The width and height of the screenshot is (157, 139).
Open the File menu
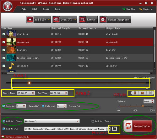point(24,9)
